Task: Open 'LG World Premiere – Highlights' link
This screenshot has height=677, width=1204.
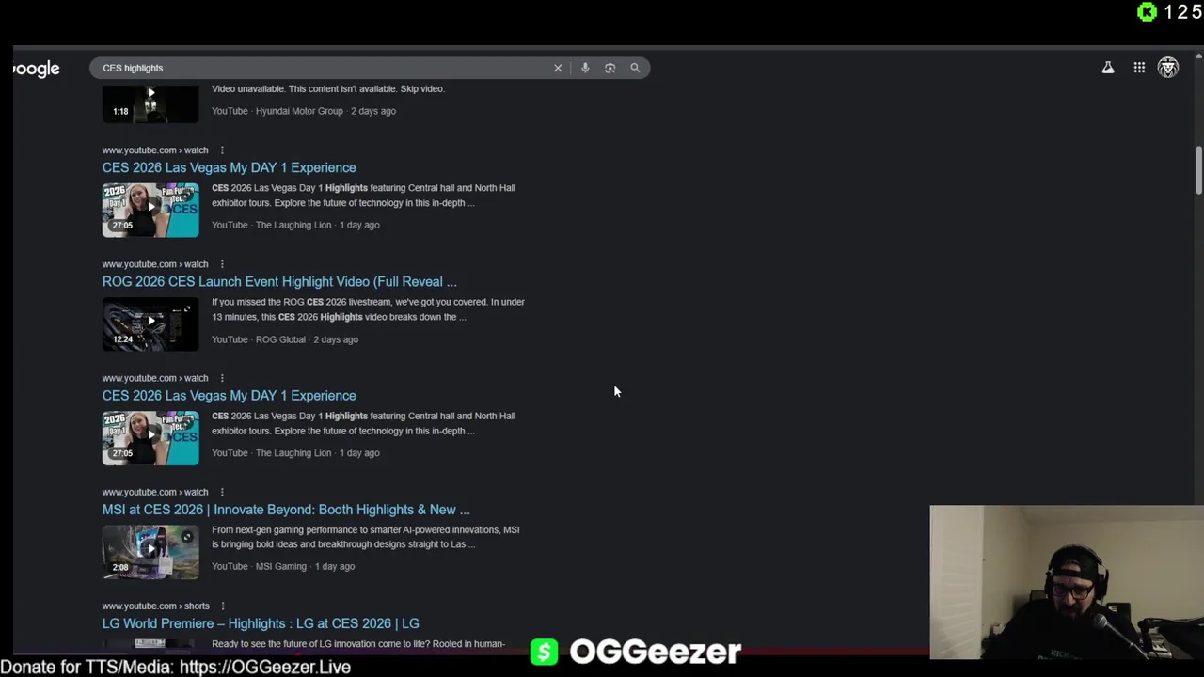Action: point(261,623)
